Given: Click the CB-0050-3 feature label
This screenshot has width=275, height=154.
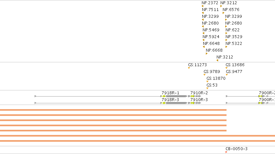Looking at the screenshot, I should pyautogui.click(x=237, y=149).
